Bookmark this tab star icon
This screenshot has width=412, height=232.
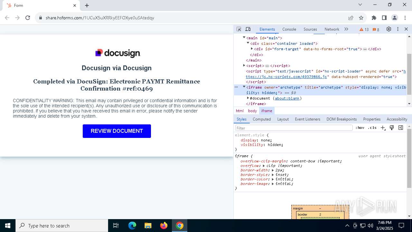pyautogui.click(x=361, y=18)
